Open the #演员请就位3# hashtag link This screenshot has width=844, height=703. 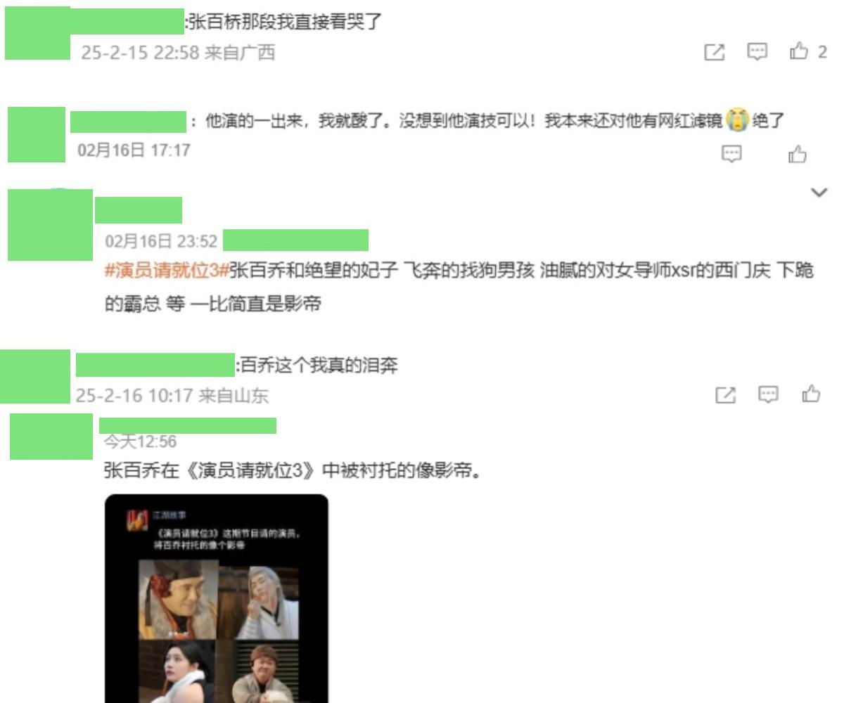tap(167, 271)
